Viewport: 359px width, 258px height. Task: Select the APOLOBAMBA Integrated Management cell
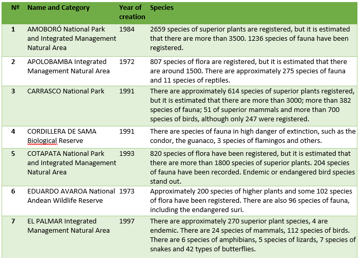pos(69,67)
